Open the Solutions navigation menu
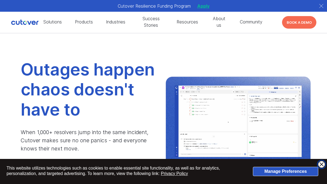The width and height of the screenshot is (327, 184). pos(53,22)
